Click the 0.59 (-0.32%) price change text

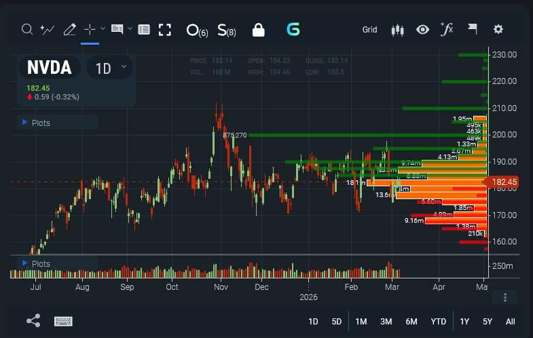click(x=57, y=97)
